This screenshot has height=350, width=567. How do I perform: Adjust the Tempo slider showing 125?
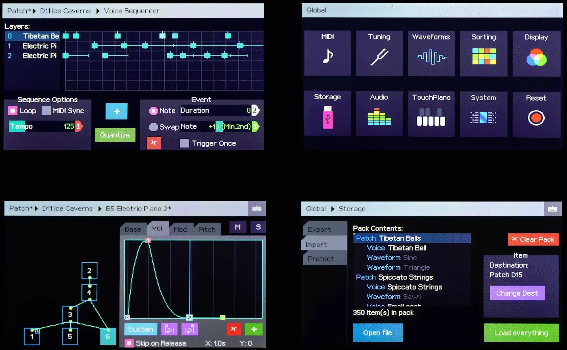click(46, 126)
